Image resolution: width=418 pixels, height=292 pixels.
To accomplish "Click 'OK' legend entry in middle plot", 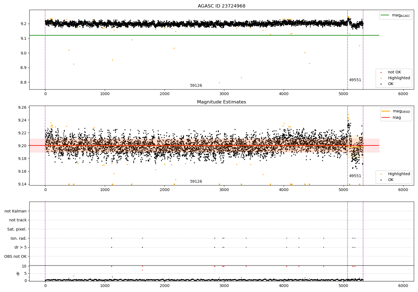I will (387, 180).
